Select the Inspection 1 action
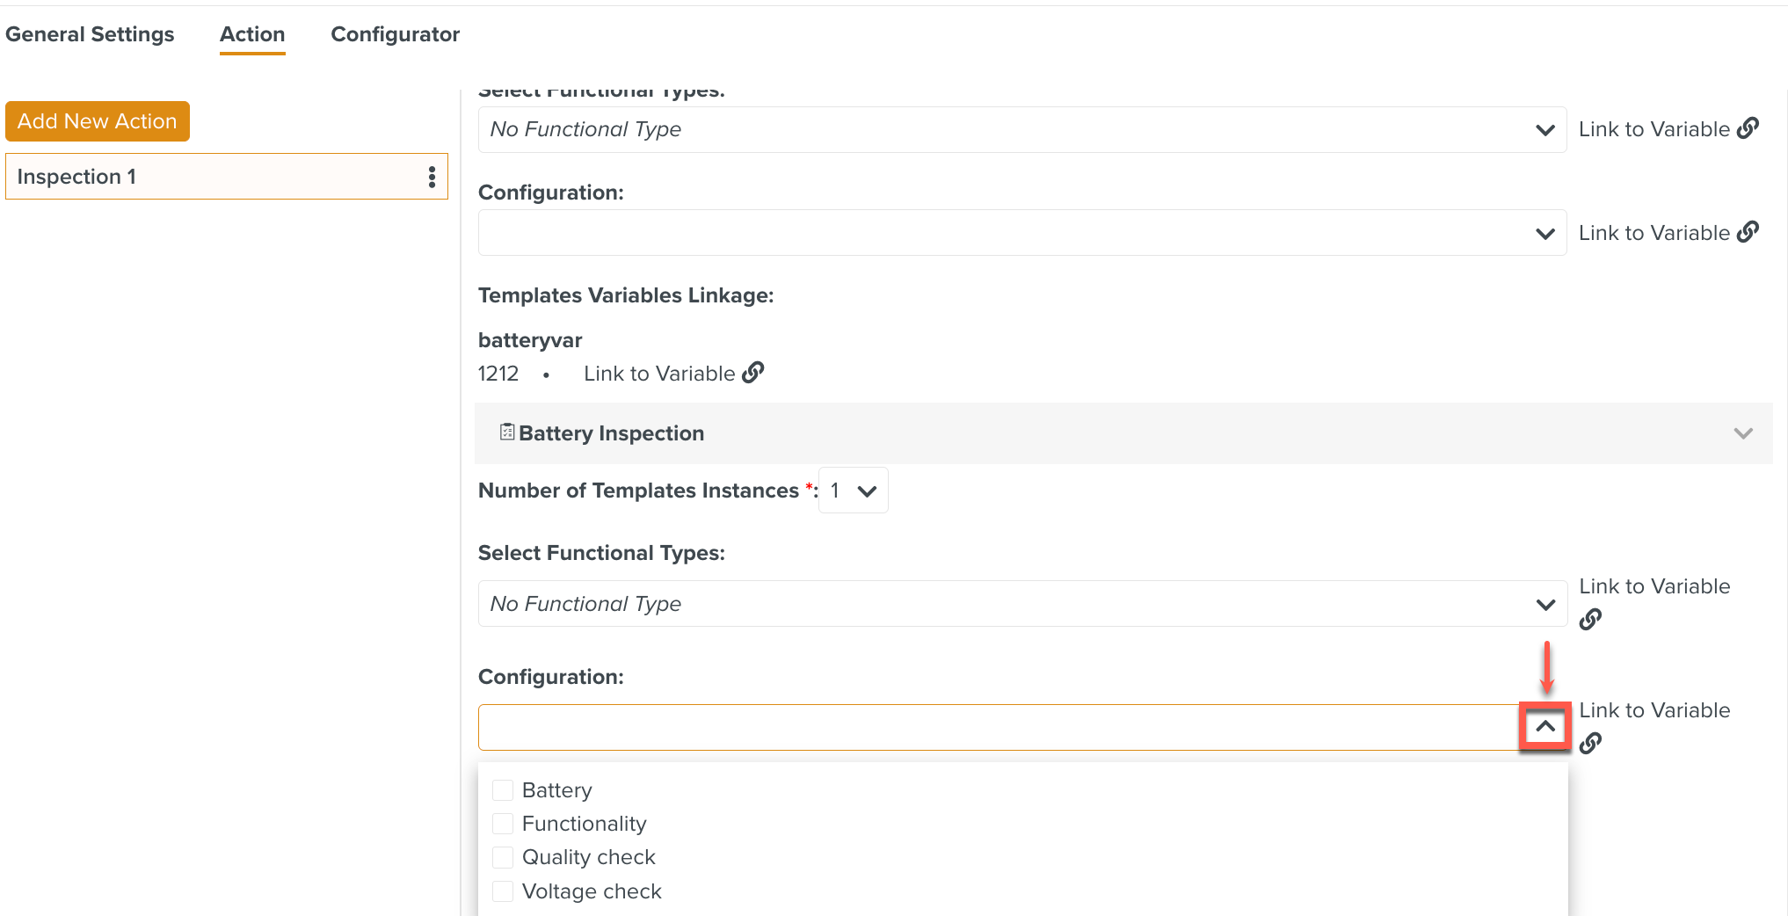1788x916 pixels. point(176,176)
